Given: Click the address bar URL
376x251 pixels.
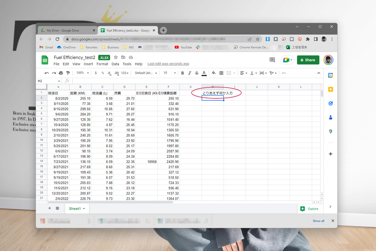Looking at the screenshot, I should [149, 39].
